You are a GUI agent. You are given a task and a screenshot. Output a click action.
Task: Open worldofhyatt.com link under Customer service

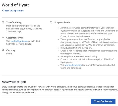[x=19, y=41]
